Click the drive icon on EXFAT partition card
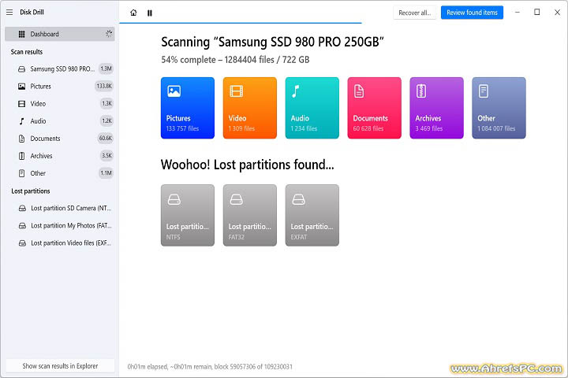 (x=298, y=199)
